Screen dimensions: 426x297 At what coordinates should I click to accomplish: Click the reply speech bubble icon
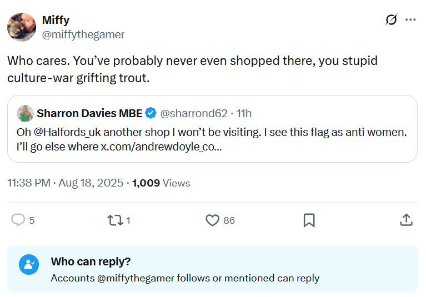[x=18, y=220]
